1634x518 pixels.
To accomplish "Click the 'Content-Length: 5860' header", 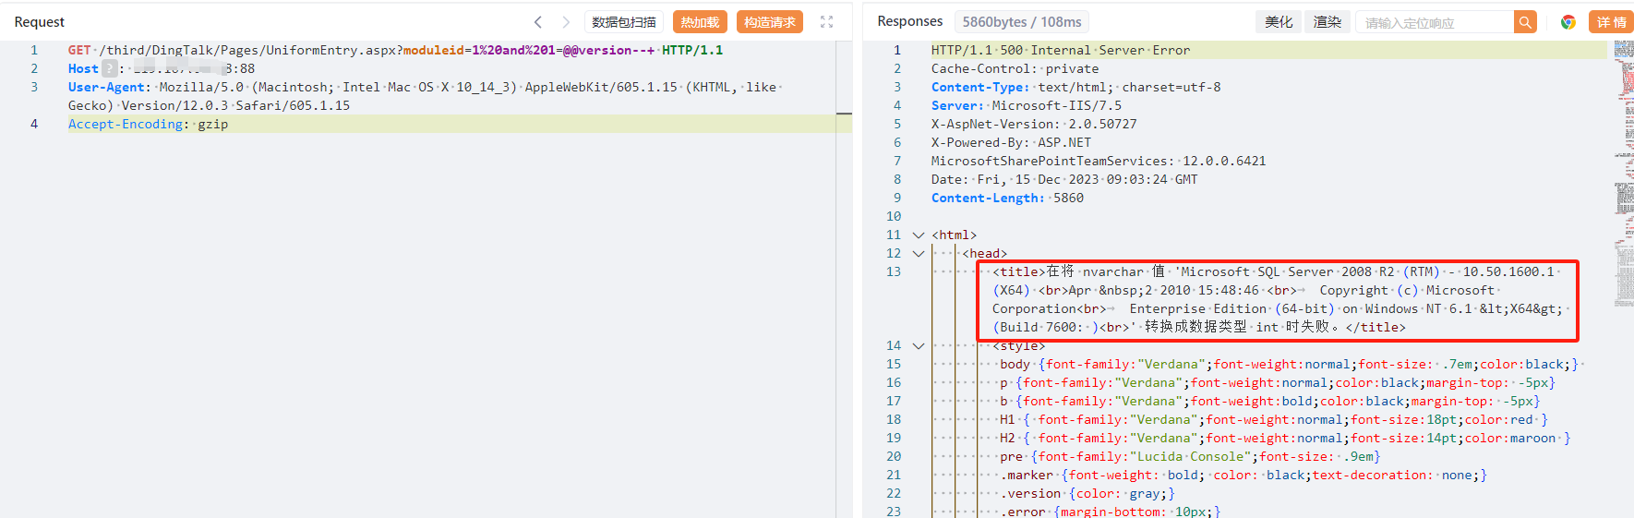I will coord(1007,198).
